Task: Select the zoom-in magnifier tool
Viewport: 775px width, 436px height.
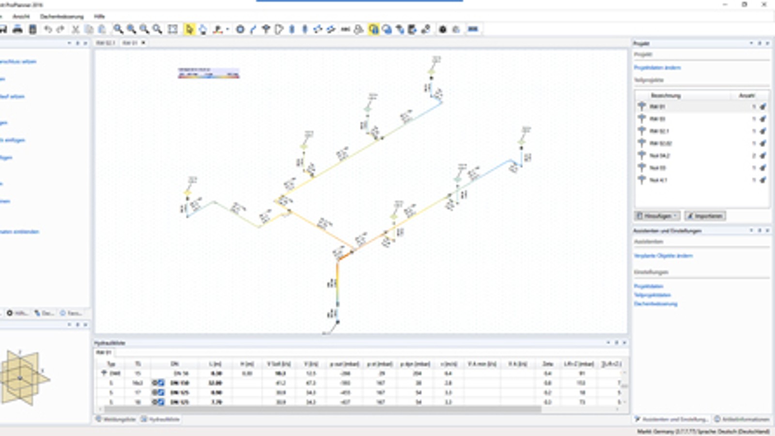Action: 118,29
